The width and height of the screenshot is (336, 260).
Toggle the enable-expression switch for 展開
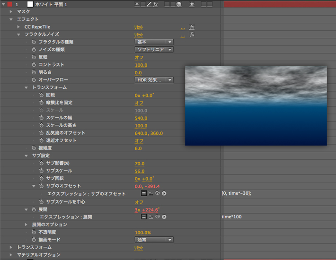pos(144,217)
